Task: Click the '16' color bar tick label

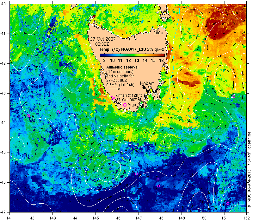Action: tap(162, 61)
